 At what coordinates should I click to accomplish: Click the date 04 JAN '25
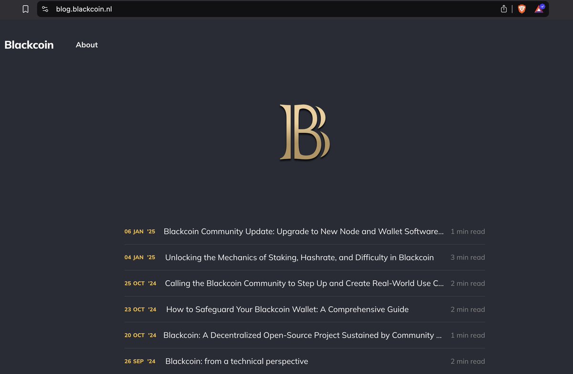pyautogui.click(x=140, y=257)
